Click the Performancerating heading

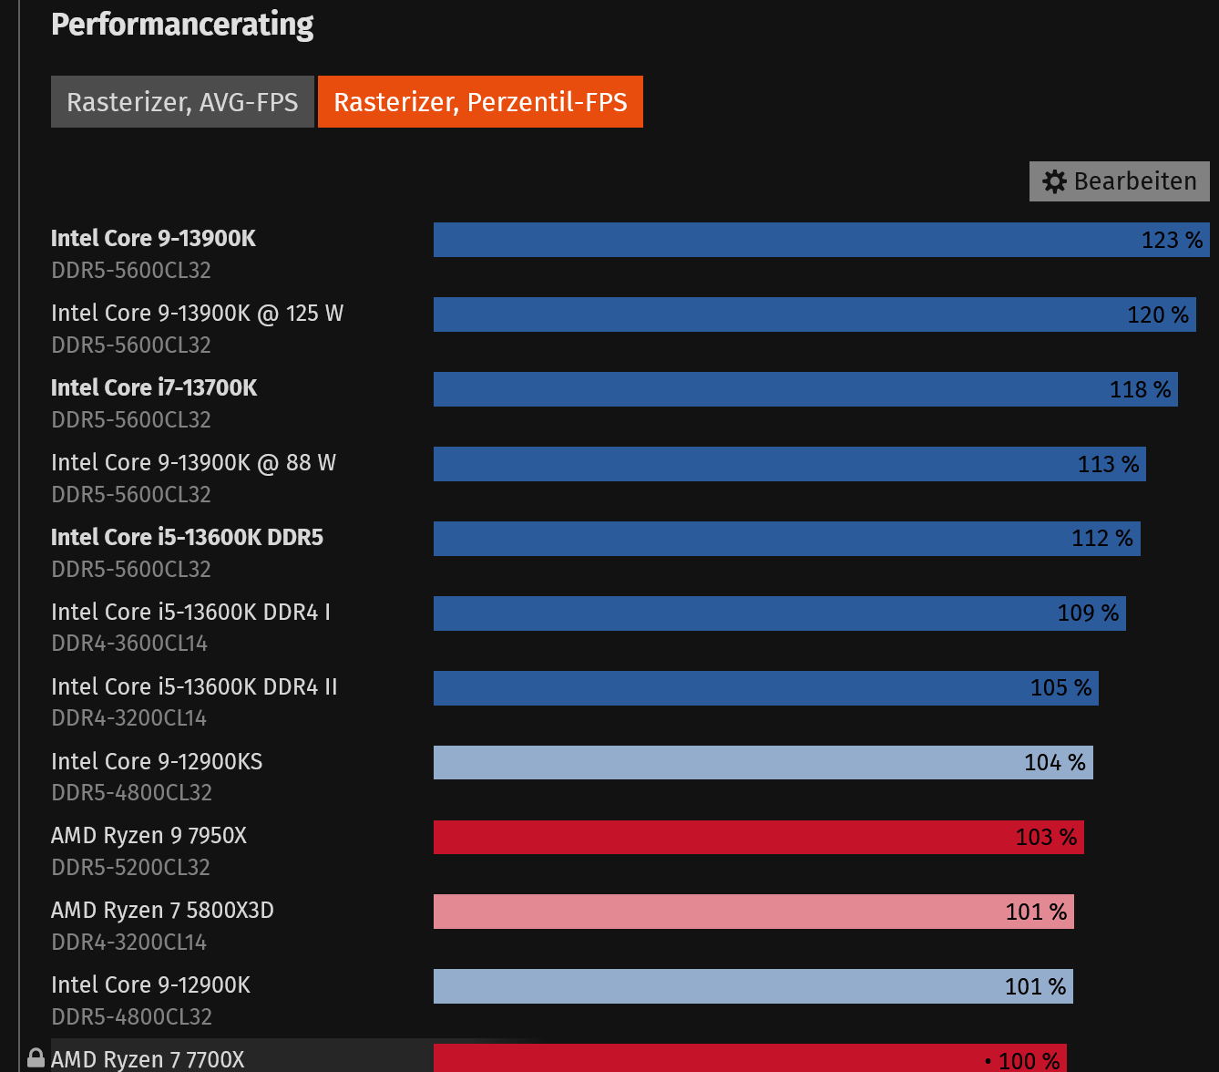click(182, 25)
